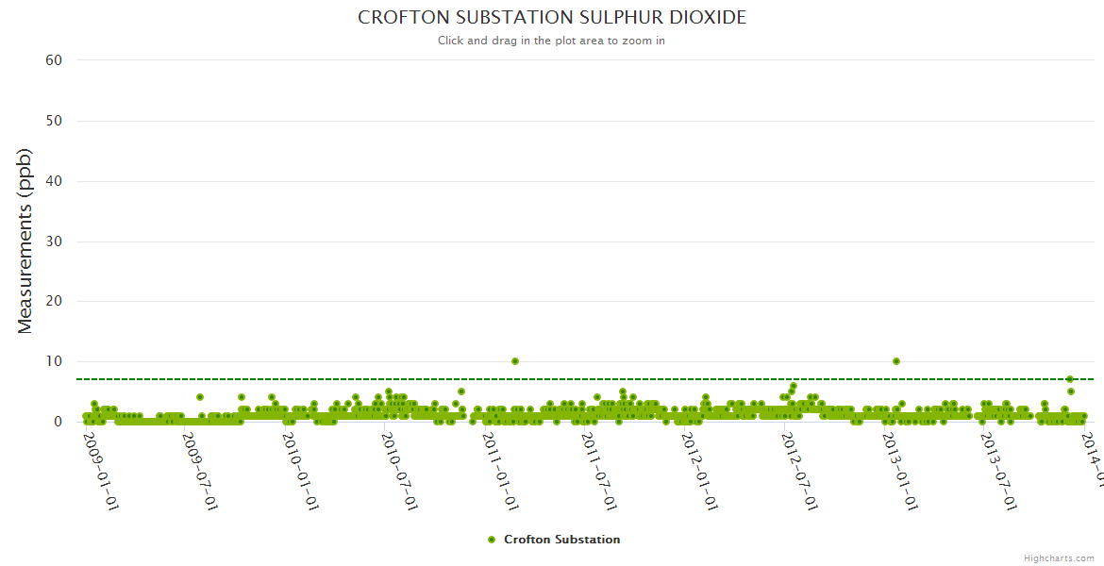Click the 10 ppb outlier point near 2013-01-01

click(896, 361)
